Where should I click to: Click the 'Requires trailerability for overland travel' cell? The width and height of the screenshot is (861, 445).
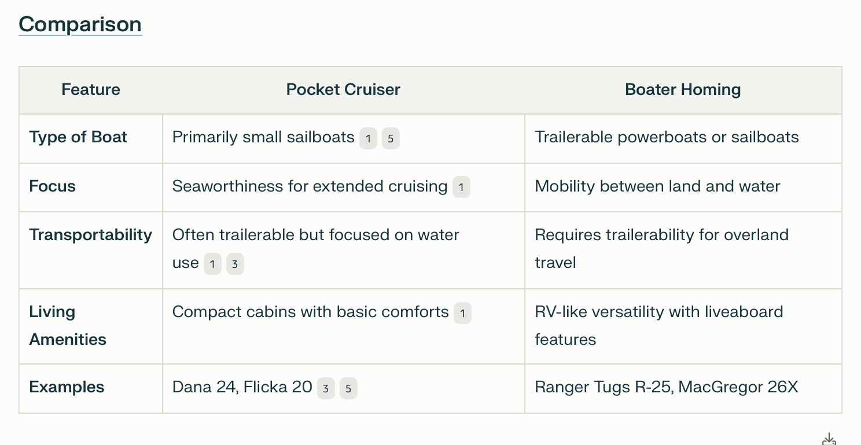tap(661, 249)
